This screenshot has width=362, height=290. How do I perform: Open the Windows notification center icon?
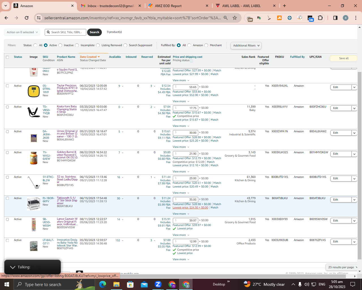tap(353, 284)
